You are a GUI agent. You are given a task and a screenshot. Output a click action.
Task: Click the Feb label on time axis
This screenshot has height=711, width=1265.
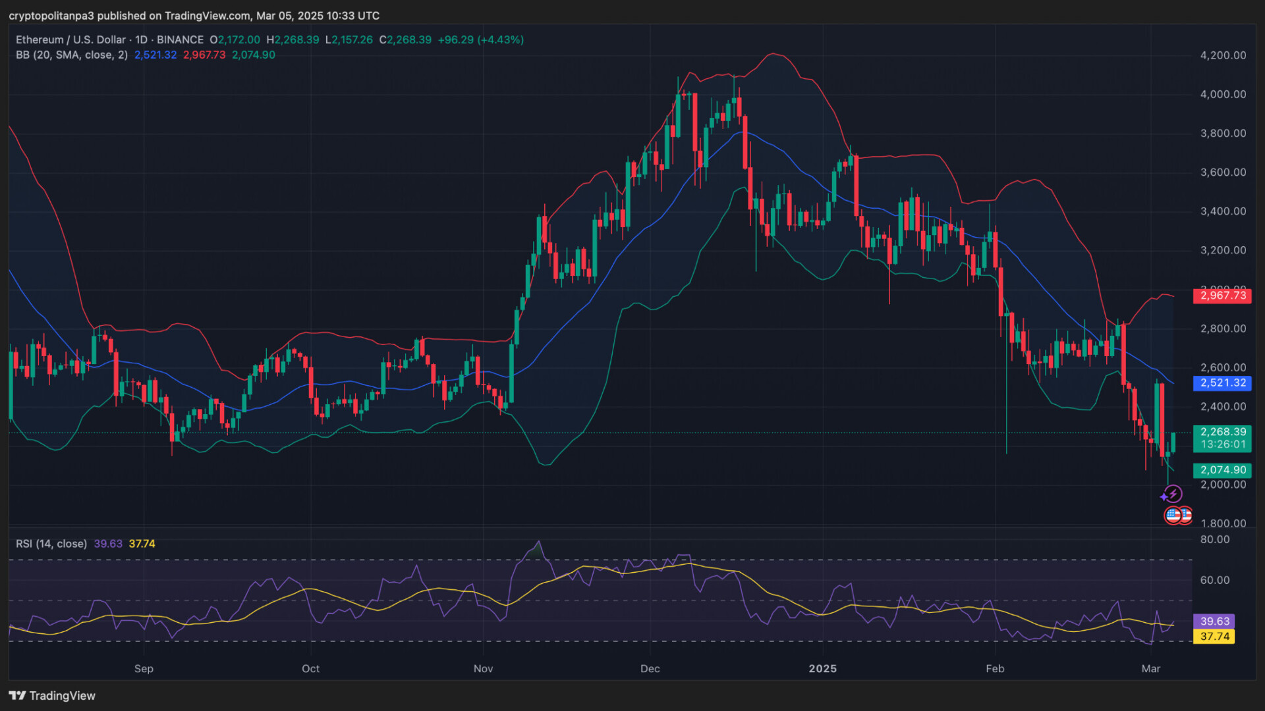[x=994, y=668]
